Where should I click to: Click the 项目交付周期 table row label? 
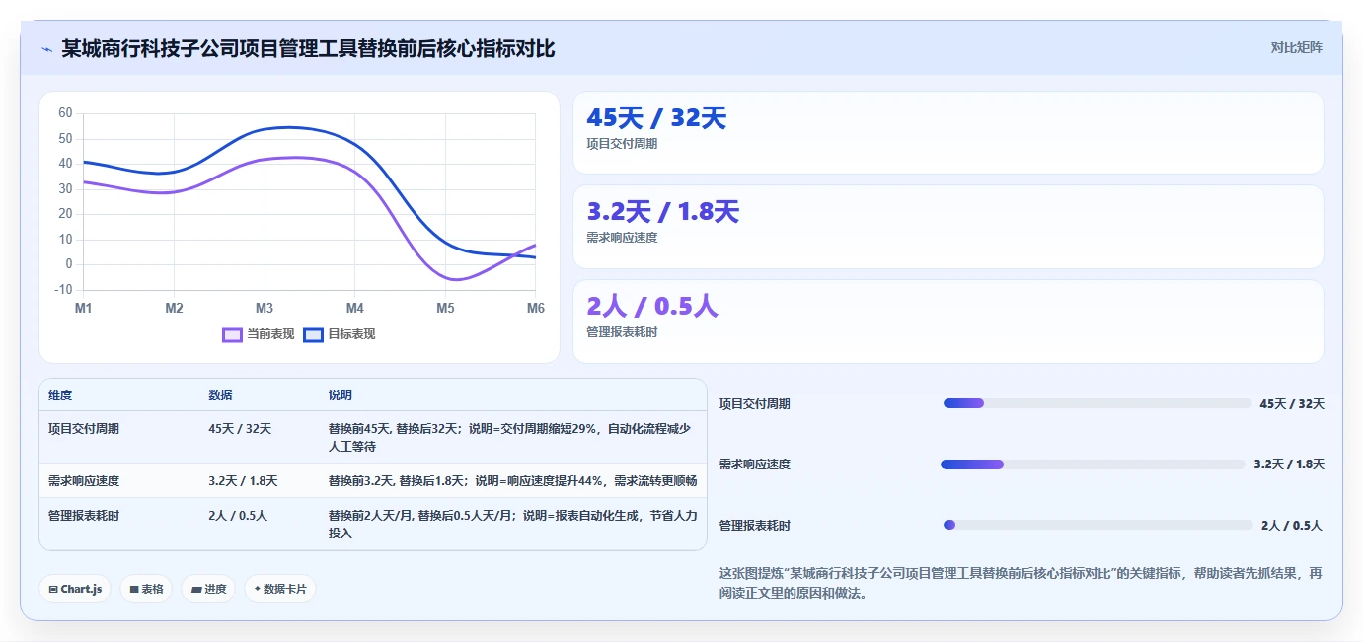pyautogui.click(x=84, y=429)
